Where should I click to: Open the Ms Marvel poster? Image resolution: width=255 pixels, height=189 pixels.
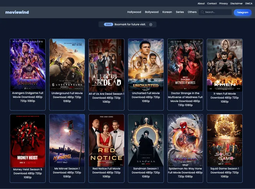[67, 140]
